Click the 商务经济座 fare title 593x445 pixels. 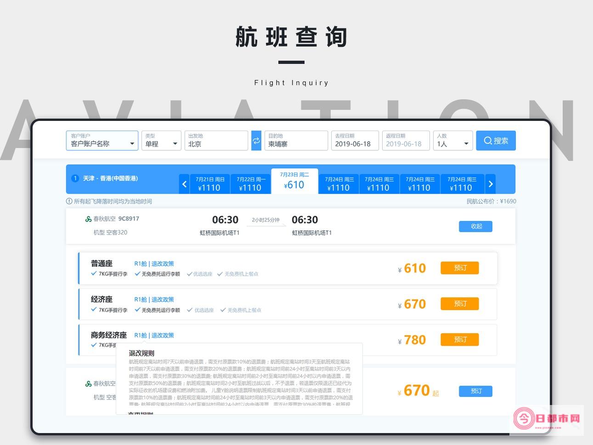pos(108,336)
